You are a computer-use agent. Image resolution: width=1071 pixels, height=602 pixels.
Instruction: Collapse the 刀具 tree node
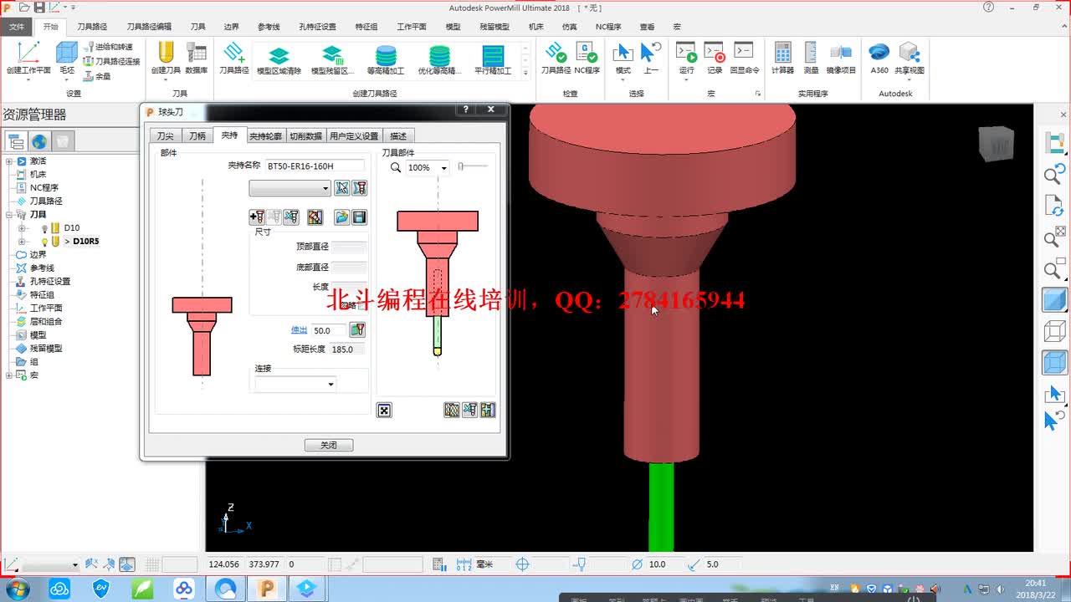click(9, 214)
